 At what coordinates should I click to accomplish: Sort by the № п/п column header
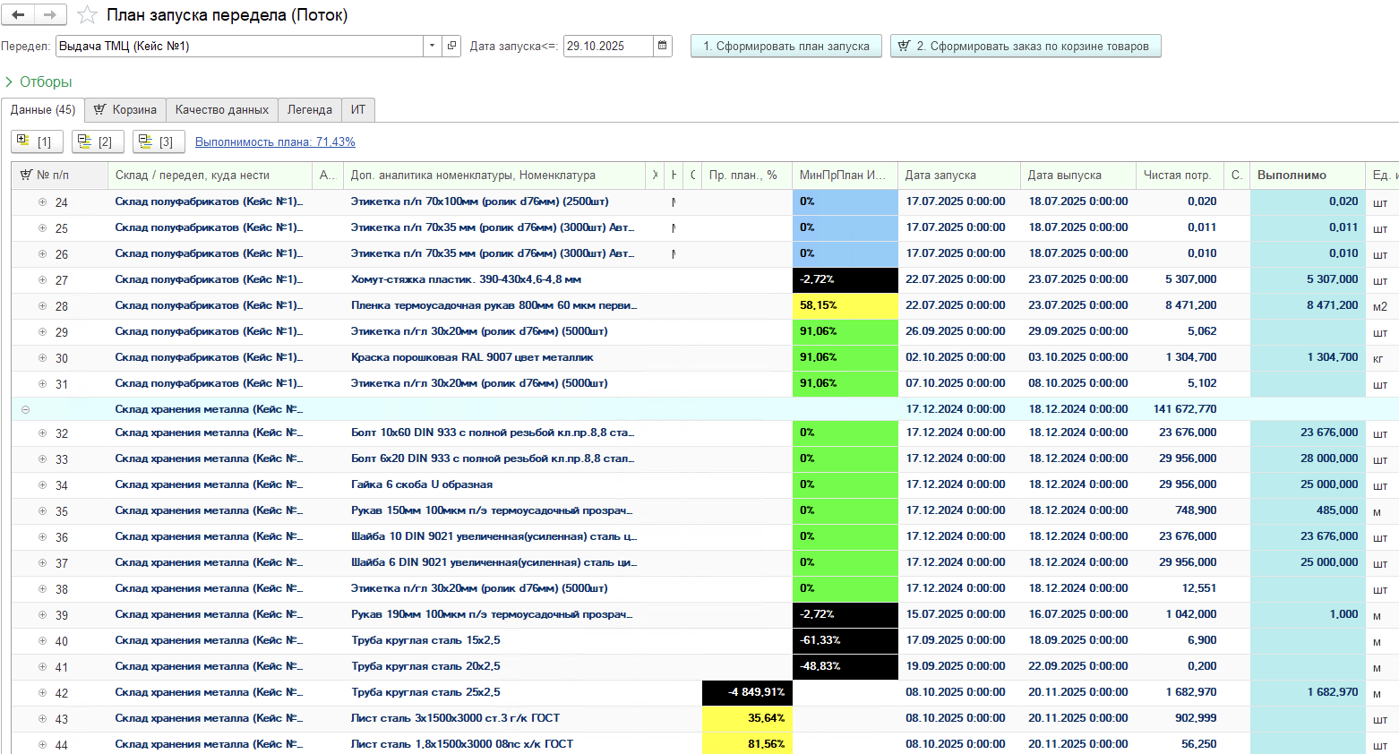60,176
